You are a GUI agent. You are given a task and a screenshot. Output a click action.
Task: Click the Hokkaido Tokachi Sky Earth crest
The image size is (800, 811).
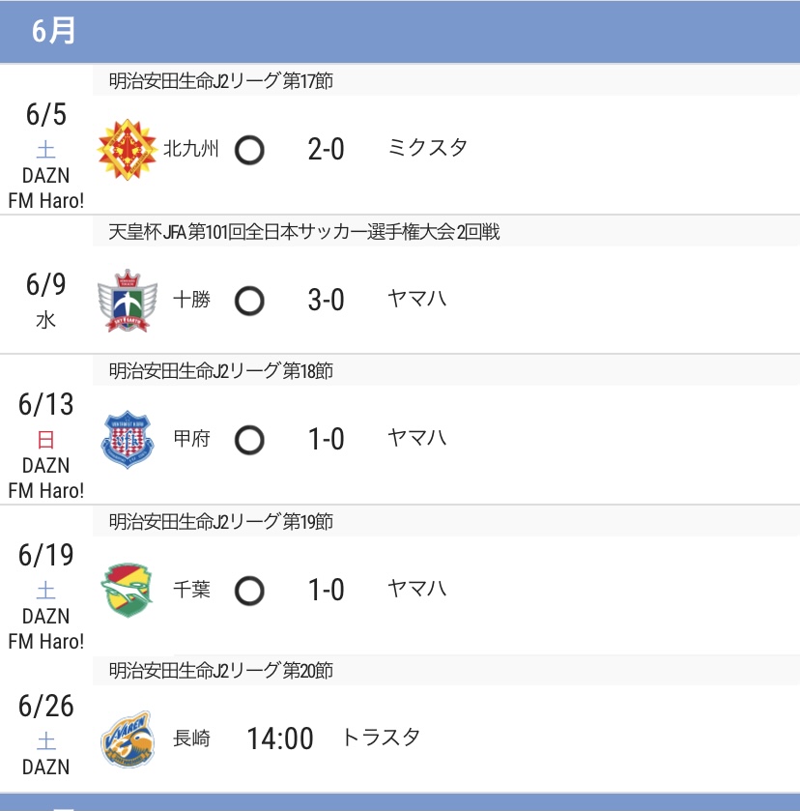point(128,300)
